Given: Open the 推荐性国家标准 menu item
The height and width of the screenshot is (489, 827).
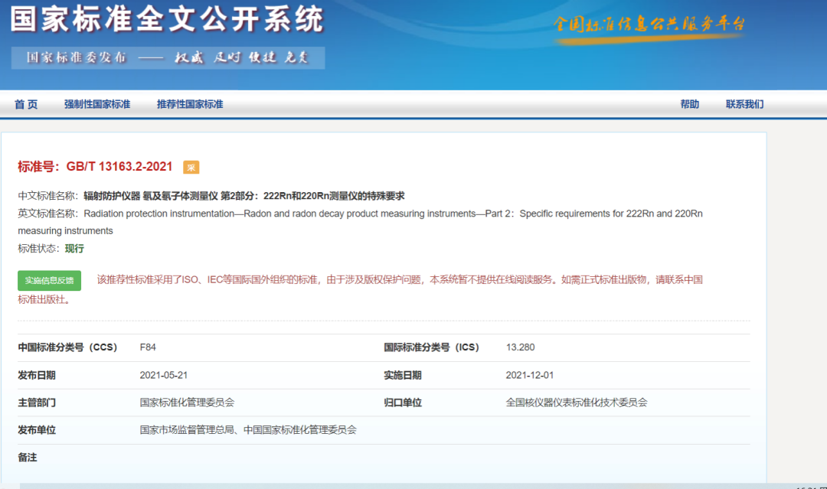Looking at the screenshot, I should pyautogui.click(x=191, y=104).
